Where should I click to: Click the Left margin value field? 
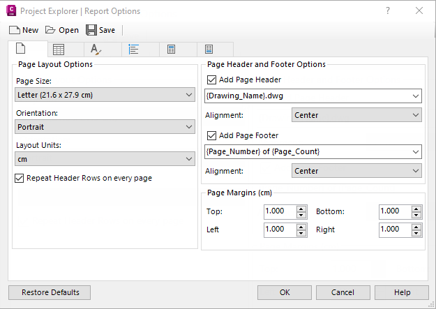pyautogui.click(x=279, y=229)
